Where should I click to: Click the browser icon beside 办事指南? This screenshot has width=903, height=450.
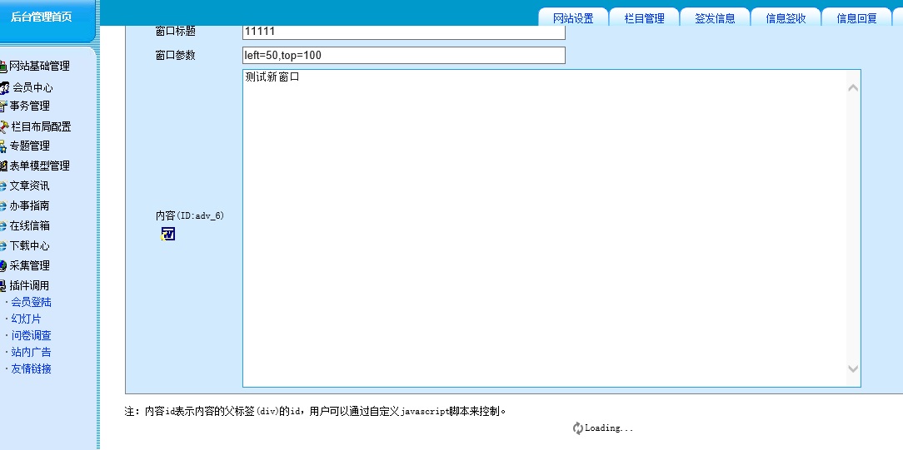pos(3,205)
